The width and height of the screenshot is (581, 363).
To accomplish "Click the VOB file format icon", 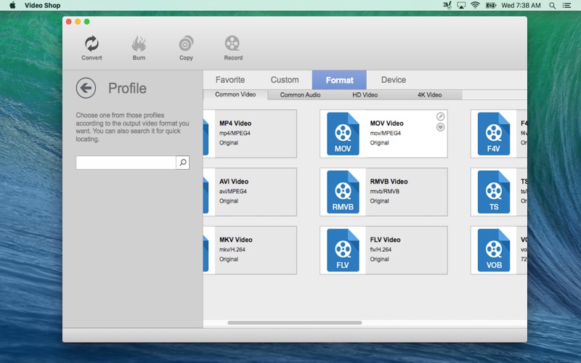I will tap(494, 250).
